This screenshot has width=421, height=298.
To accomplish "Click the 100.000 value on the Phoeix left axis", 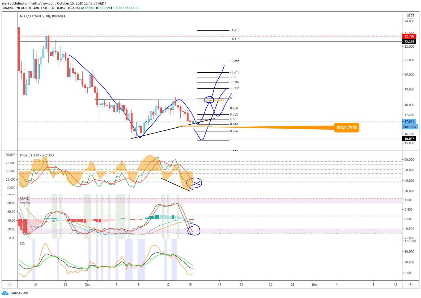I will [x=10, y=155].
